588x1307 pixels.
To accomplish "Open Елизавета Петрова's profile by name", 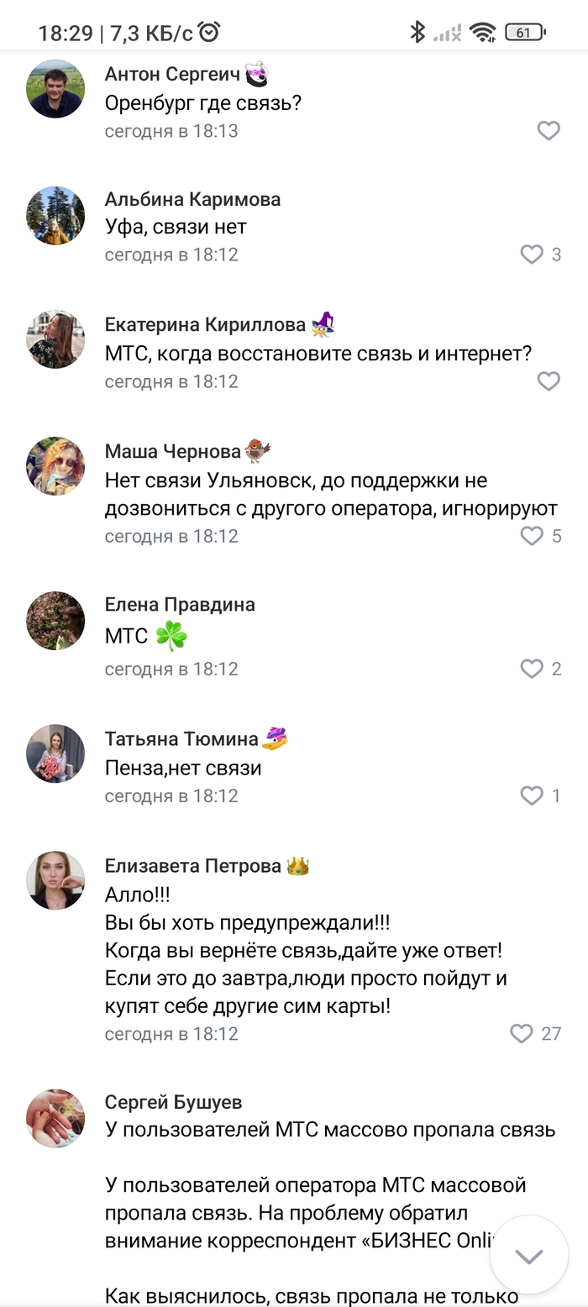I will pyautogui.click(x=192, y=866).
